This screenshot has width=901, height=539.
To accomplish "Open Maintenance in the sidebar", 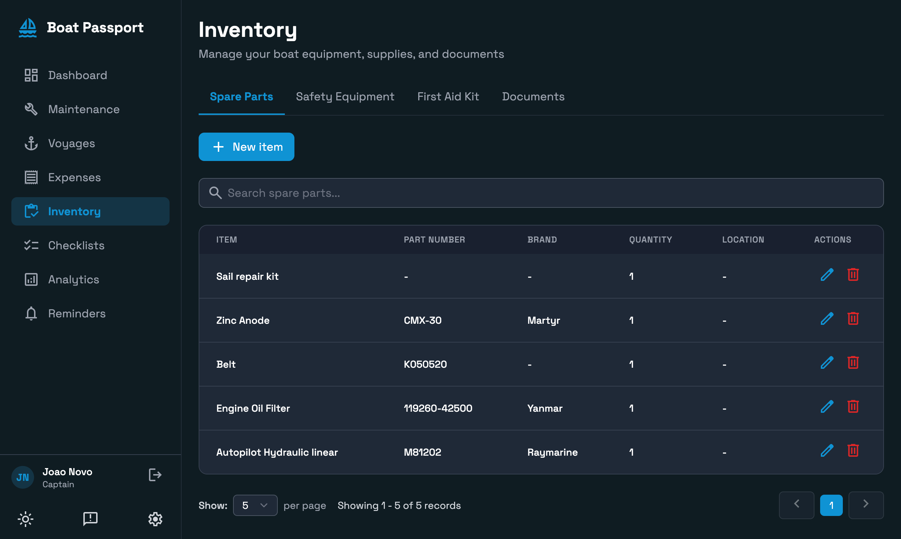I will [84, 109].
